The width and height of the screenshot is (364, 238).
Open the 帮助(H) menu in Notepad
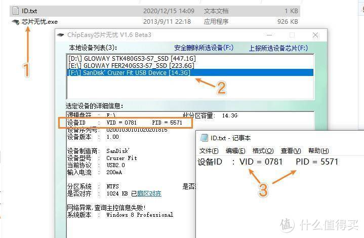[318, 151]
